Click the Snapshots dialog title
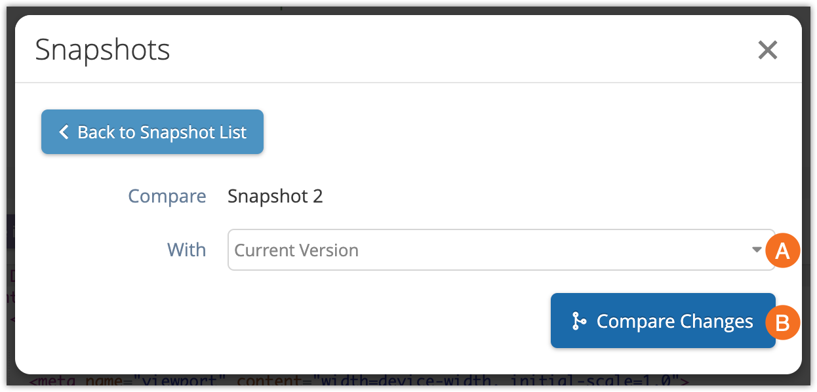 [x=102, y=50]
